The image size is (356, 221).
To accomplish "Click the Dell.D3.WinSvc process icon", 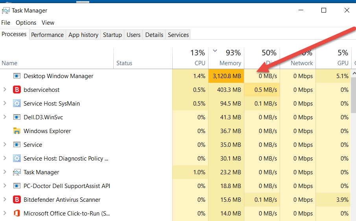I will click(17, 117).
